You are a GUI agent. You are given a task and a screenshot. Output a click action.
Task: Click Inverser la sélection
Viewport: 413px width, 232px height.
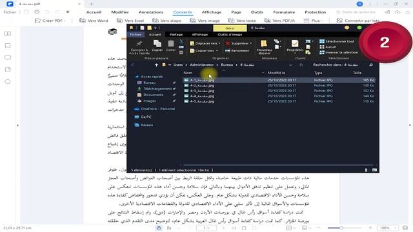click(x=339, y=52)
